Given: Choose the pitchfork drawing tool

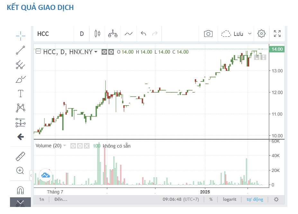Looking at the screenshot, I should [x=21, y=65].
